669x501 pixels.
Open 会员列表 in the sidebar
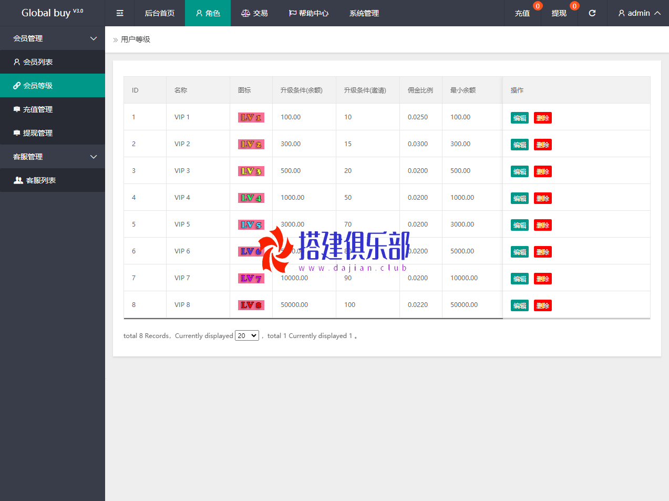click(53, 62)
